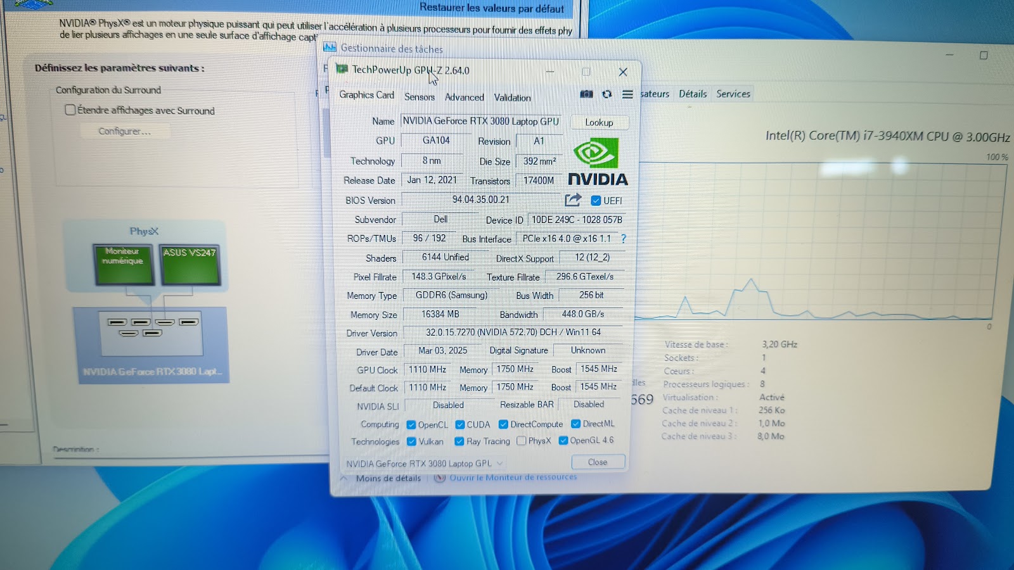Open Task Manager Services tab
This screenshot has height=570, width=1014.
tap(733, 94)
